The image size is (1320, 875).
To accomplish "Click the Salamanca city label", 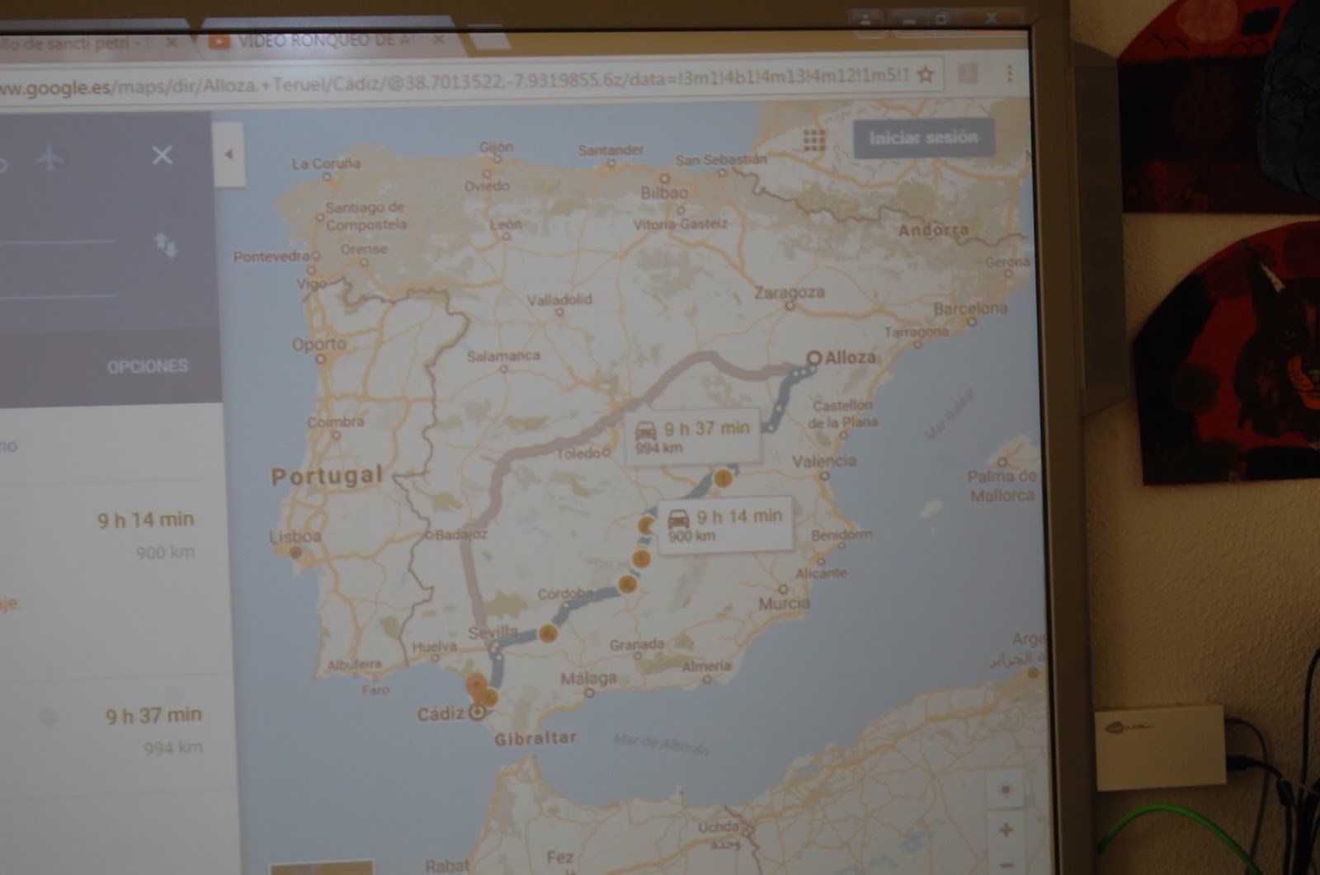I will [x=503, y=356].
